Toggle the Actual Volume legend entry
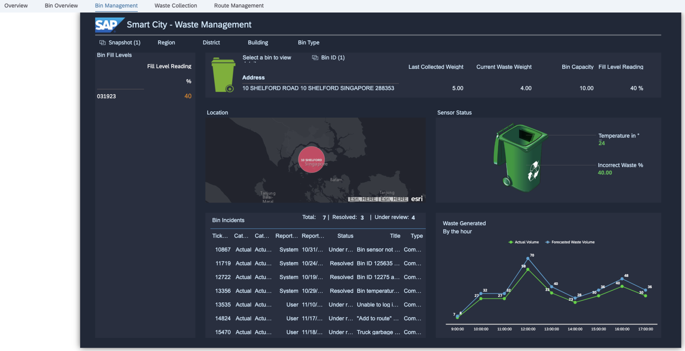Viewport: 685px width, 351px height. pyautogui.click(x=524, y=242)
